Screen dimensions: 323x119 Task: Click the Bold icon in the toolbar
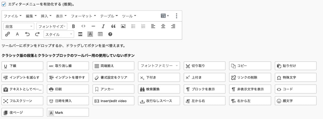click(73, 26)
